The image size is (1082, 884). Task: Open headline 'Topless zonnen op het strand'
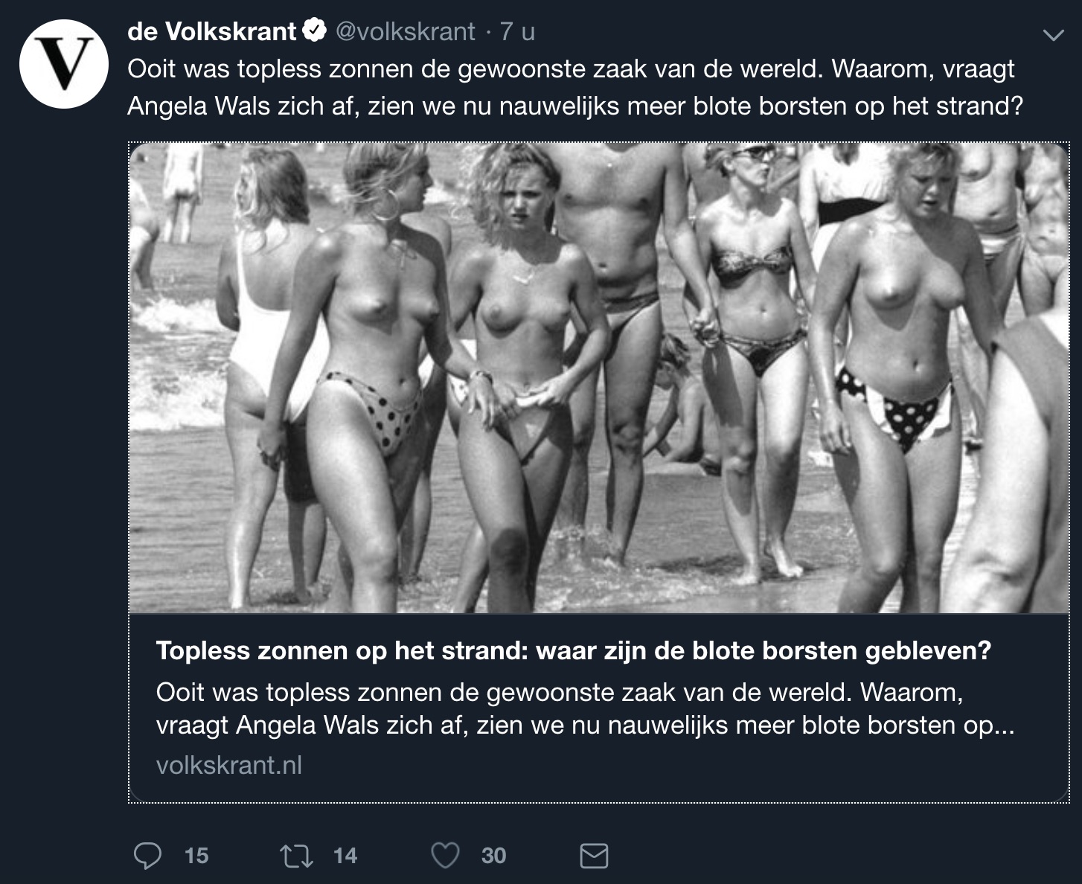(574, 651)
